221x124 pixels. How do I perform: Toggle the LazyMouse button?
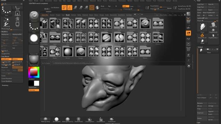[x=6, y=59]
